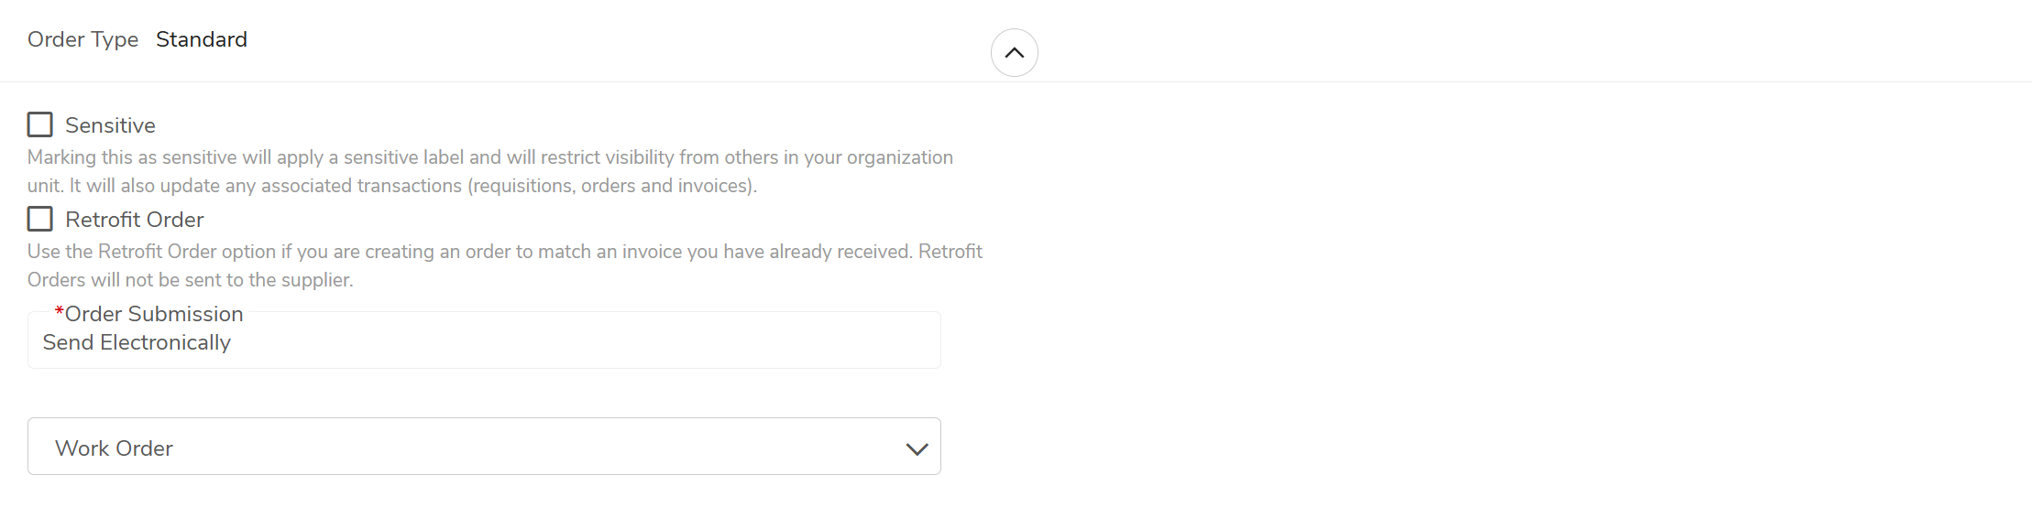Select the Send Electronically value text
Screen dimensions: 2032x518
tap(137, 342)
